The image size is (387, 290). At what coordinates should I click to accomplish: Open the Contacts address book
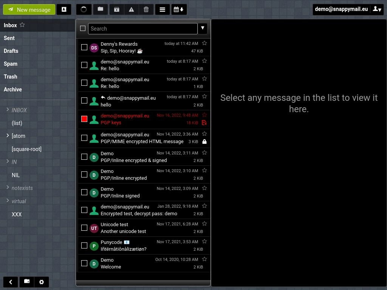(64, 9)
